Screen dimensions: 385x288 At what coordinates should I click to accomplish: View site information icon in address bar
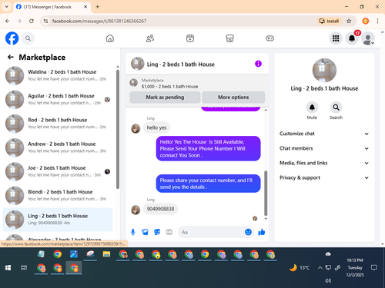(45, 21)
